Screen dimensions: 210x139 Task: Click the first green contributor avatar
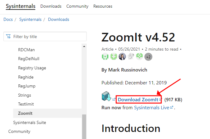point(105,56)
